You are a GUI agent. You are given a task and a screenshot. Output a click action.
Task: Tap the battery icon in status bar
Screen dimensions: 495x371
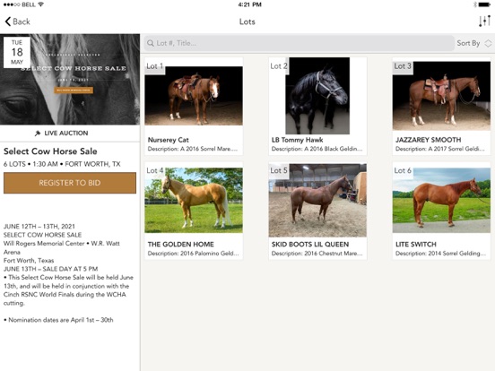[x=484, y=4]
